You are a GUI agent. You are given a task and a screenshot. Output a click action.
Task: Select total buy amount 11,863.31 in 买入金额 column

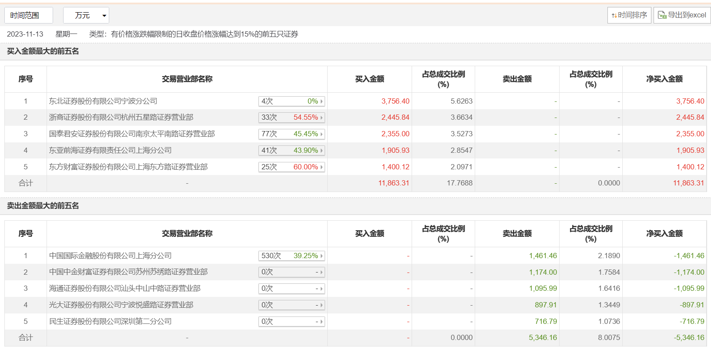pos(393,183)
